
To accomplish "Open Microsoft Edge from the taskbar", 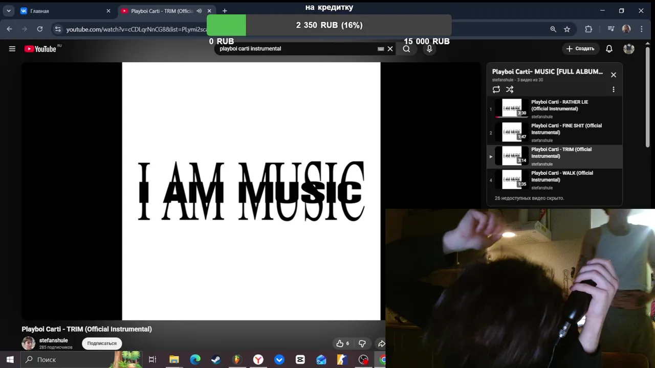I will pos(195,360).
